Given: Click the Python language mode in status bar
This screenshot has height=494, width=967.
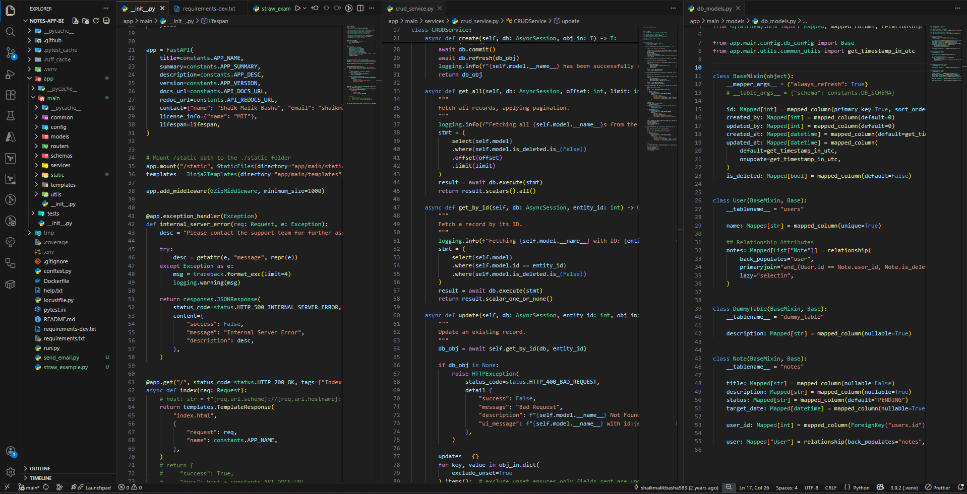Looking at the screenshot, I should click(x=861, y=487).
